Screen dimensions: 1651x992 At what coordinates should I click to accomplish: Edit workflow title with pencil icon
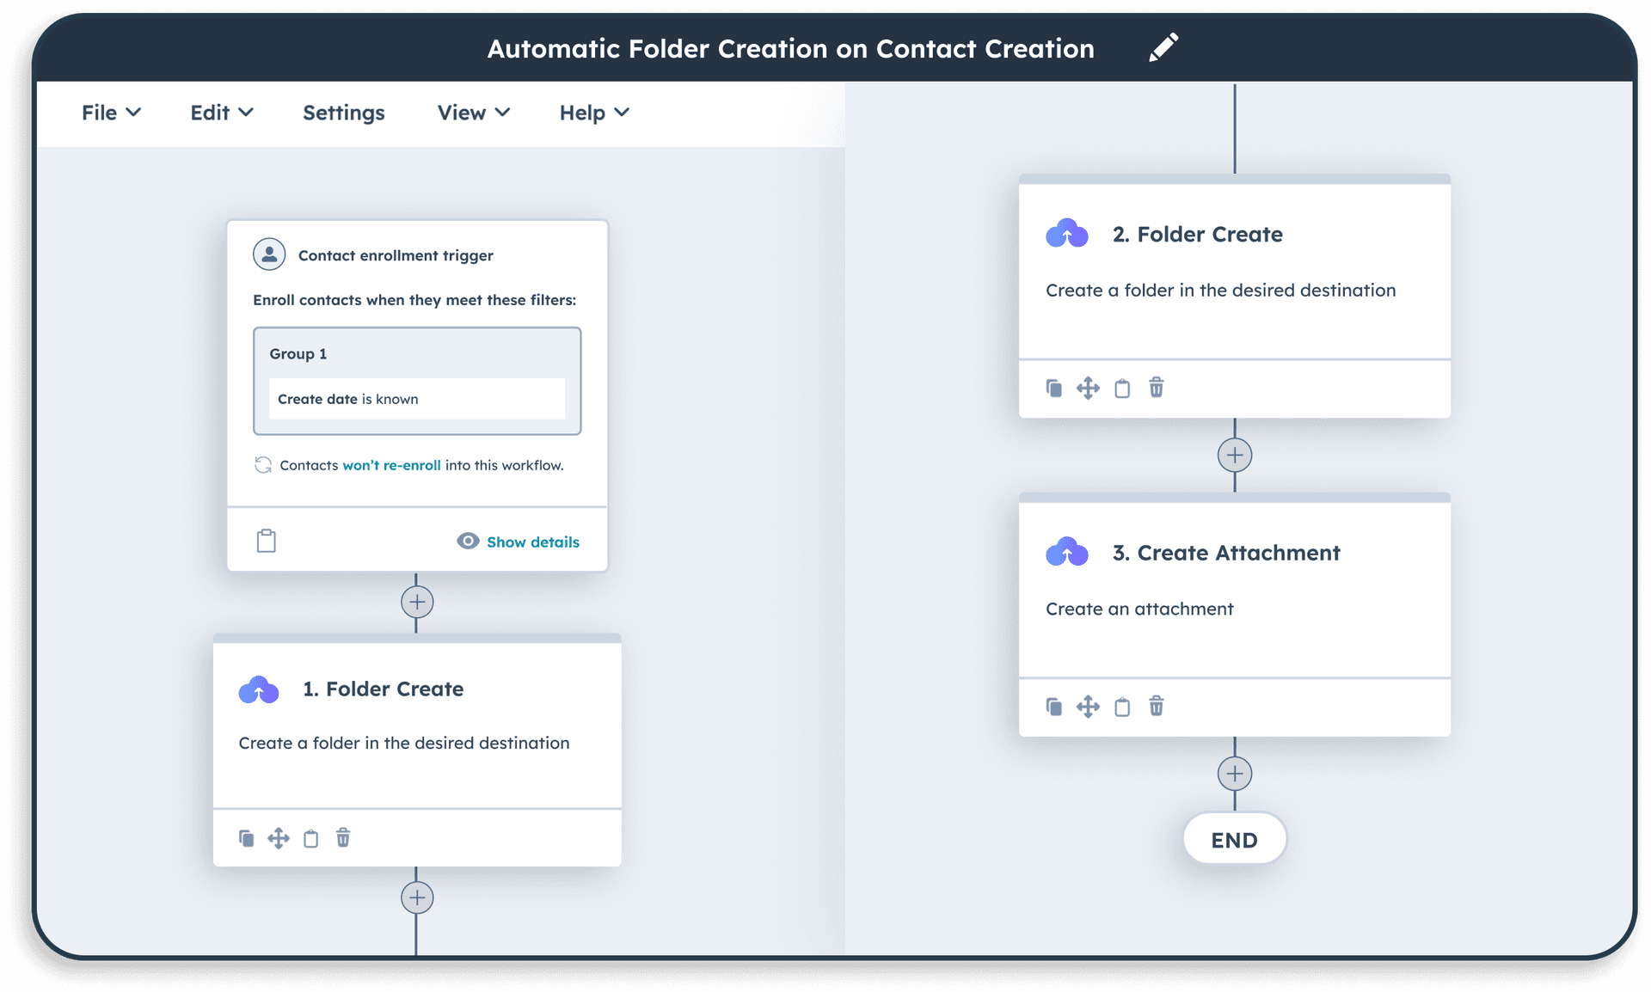coord(1163,48)
